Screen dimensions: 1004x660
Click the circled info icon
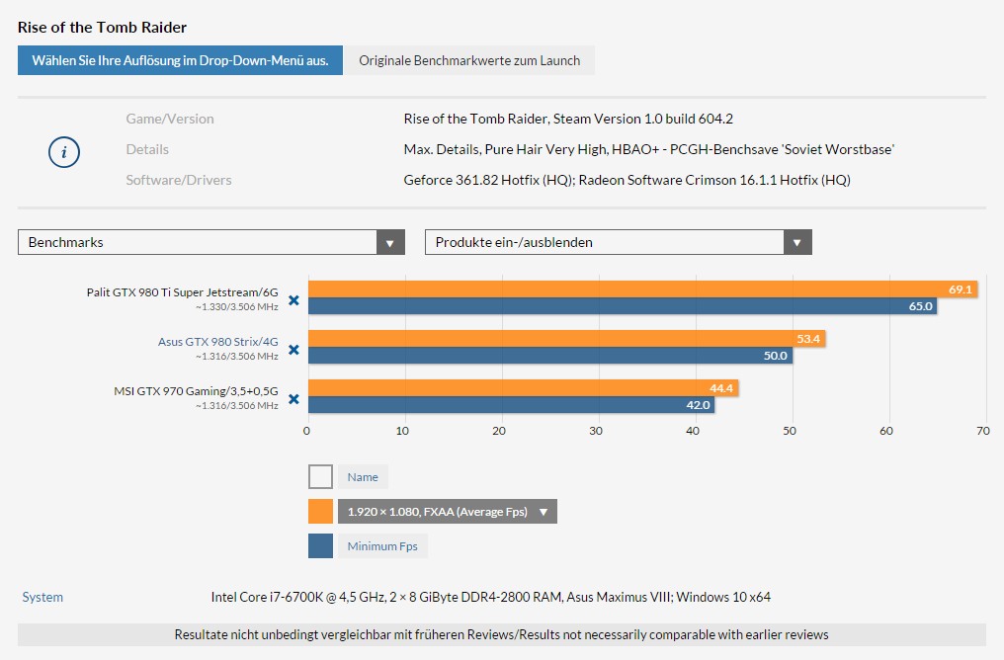coord(64,152)
